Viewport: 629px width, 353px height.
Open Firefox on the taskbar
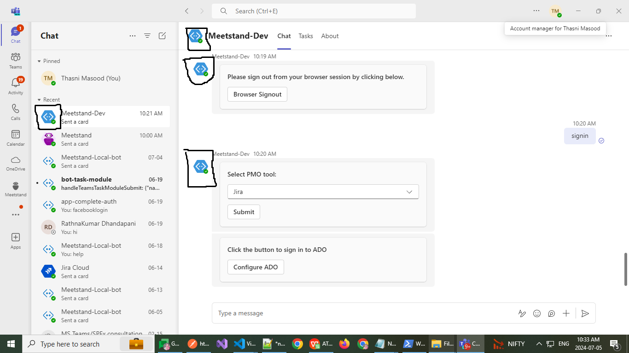[x=344, y=344]
